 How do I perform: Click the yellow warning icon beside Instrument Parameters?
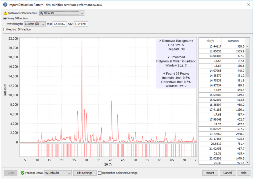[x=5, y=13]
